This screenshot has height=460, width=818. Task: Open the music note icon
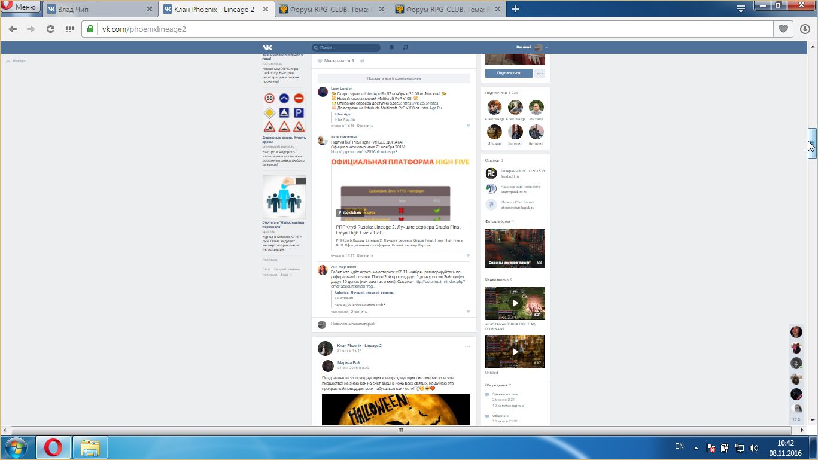pos(405,48)
